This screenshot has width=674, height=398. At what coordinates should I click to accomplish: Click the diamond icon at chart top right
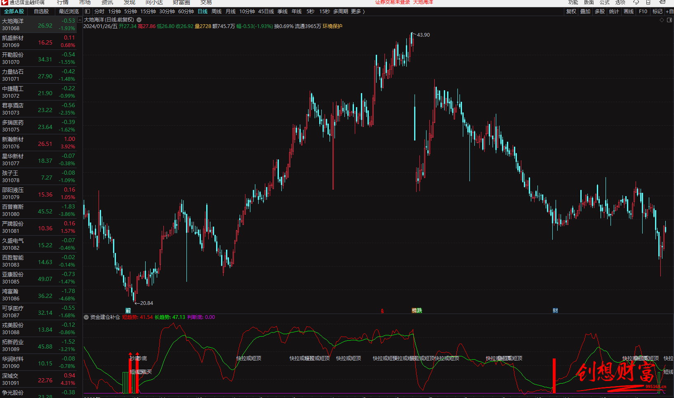(662, 20)
